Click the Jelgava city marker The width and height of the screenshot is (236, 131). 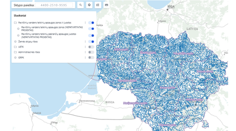tap(158, 23)
